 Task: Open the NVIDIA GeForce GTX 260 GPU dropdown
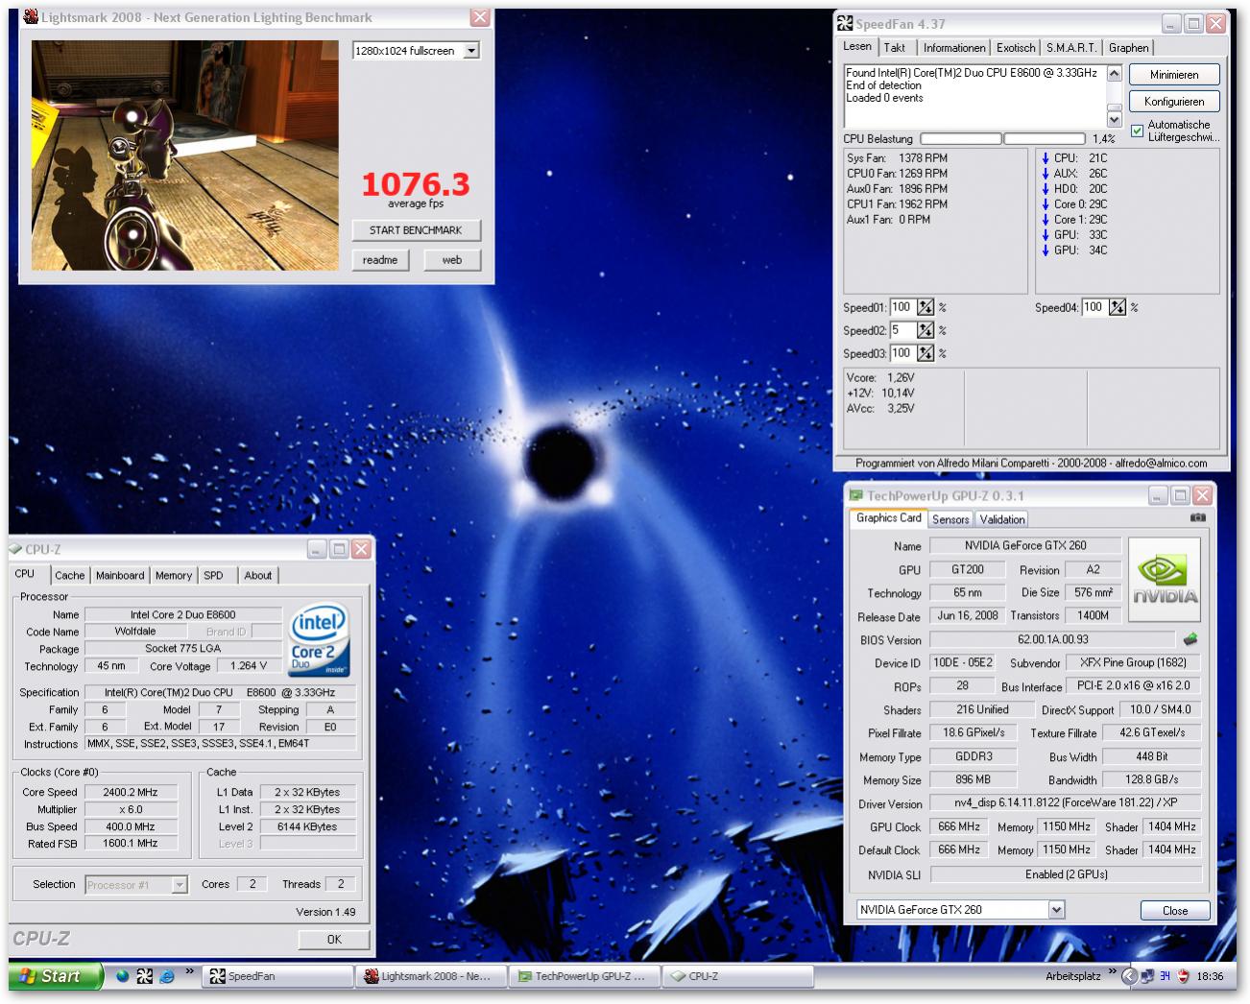tap(1056, 909)
